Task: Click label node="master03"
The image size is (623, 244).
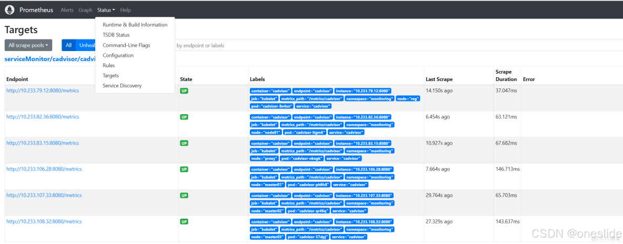Action: coord(267,237)
